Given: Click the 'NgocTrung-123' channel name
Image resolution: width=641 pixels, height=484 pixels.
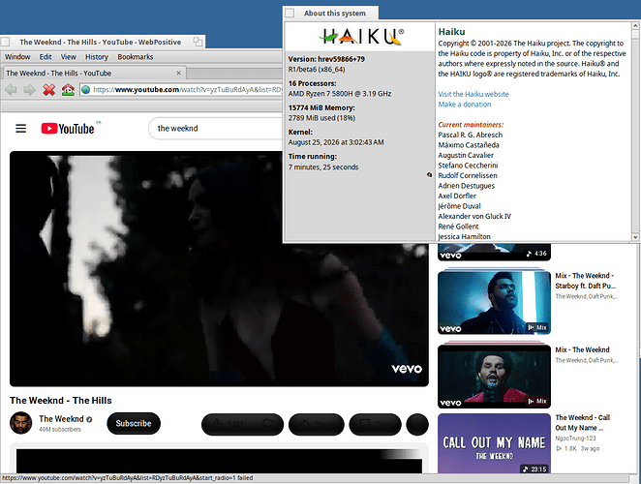Looking at the screenshot, I should tap(575, 439).
